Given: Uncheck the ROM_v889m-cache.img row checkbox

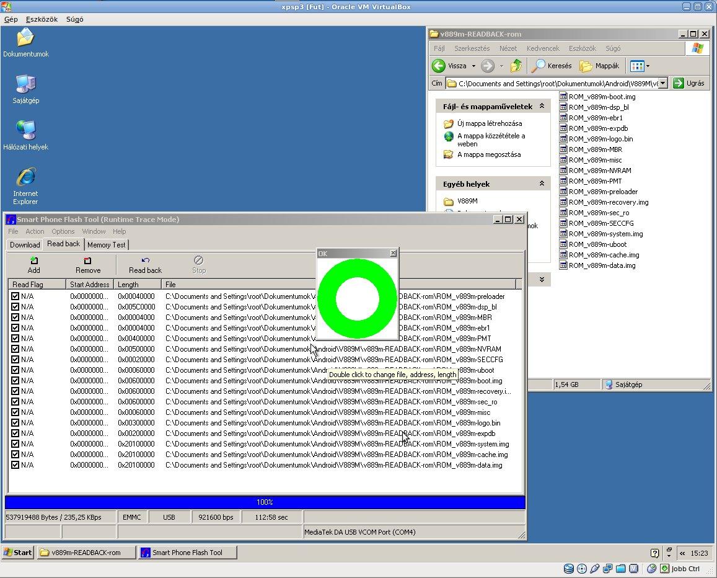Looking at the screenshot, I should 15,454.
